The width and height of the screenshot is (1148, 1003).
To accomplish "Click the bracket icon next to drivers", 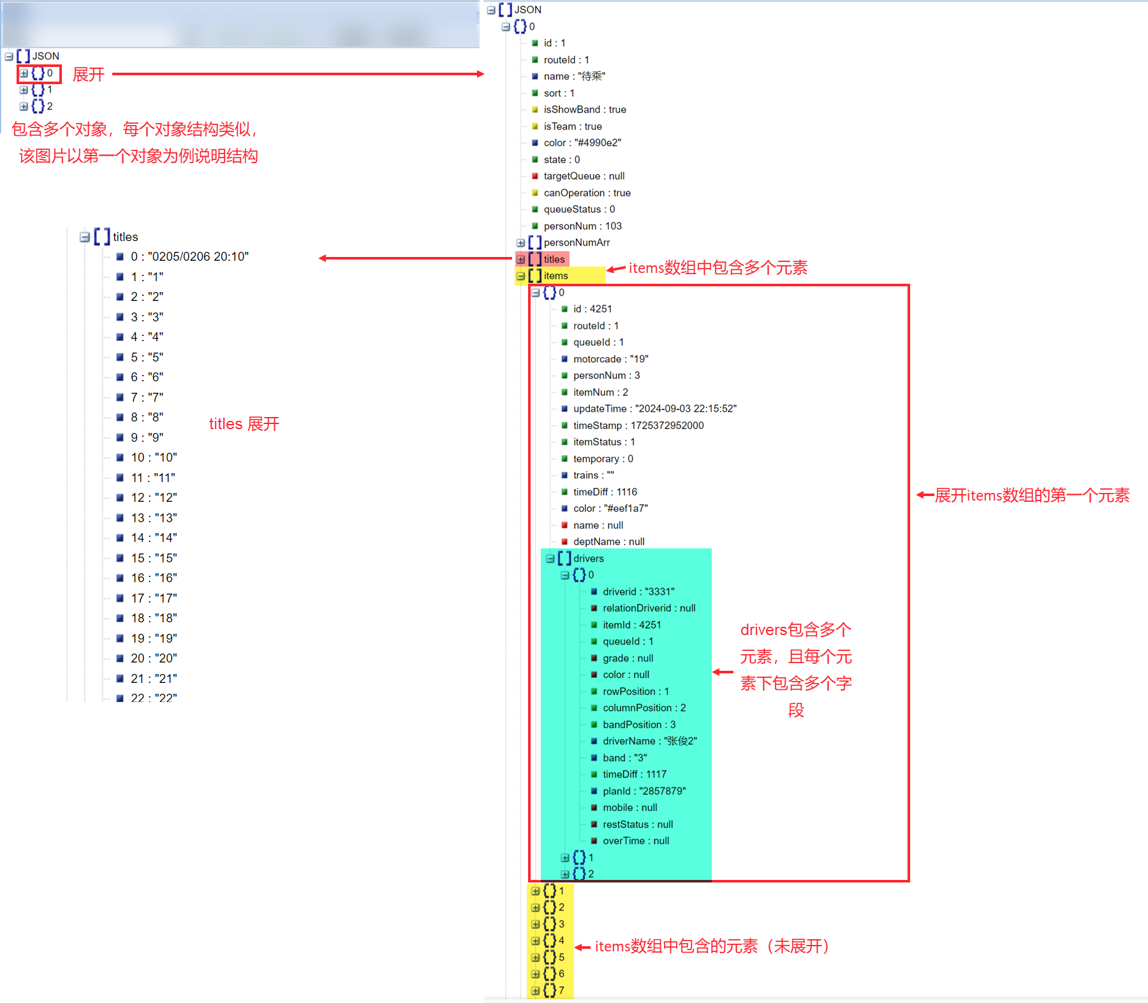I will pos(564,559).
